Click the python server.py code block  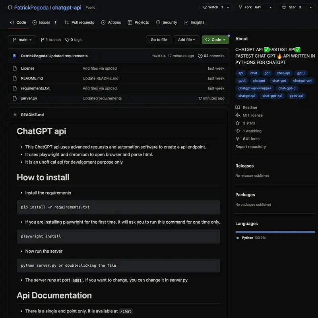(118, 265)
